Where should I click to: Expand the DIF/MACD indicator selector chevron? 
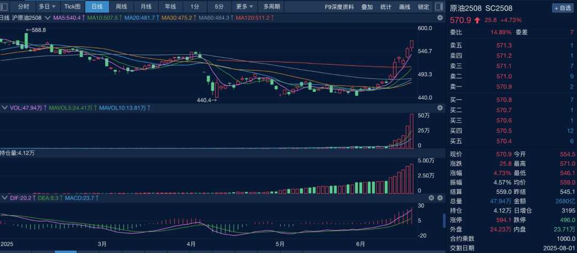(5, 198)
